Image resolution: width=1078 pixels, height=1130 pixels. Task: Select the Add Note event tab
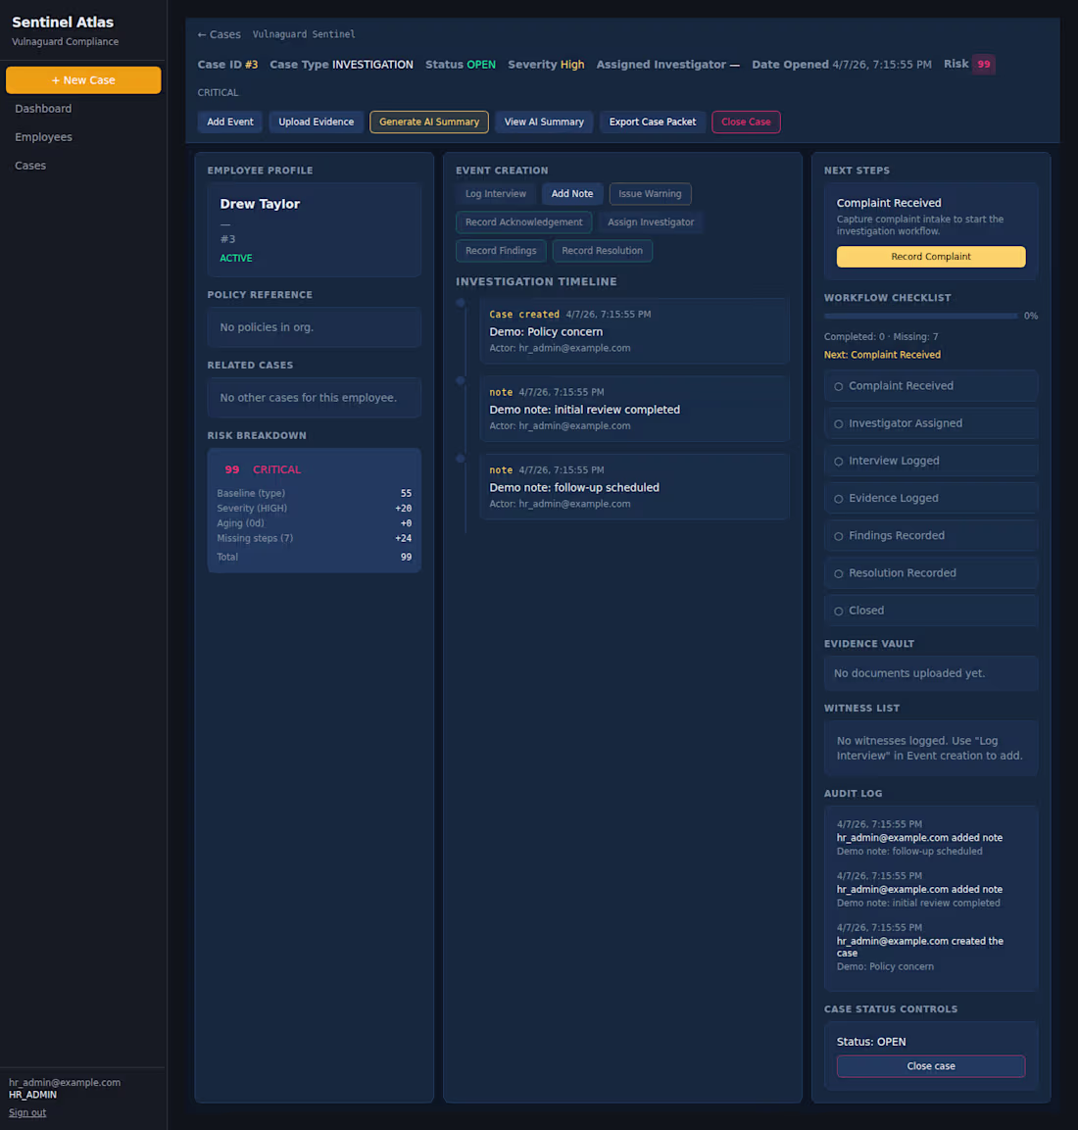tap(571, 193)
